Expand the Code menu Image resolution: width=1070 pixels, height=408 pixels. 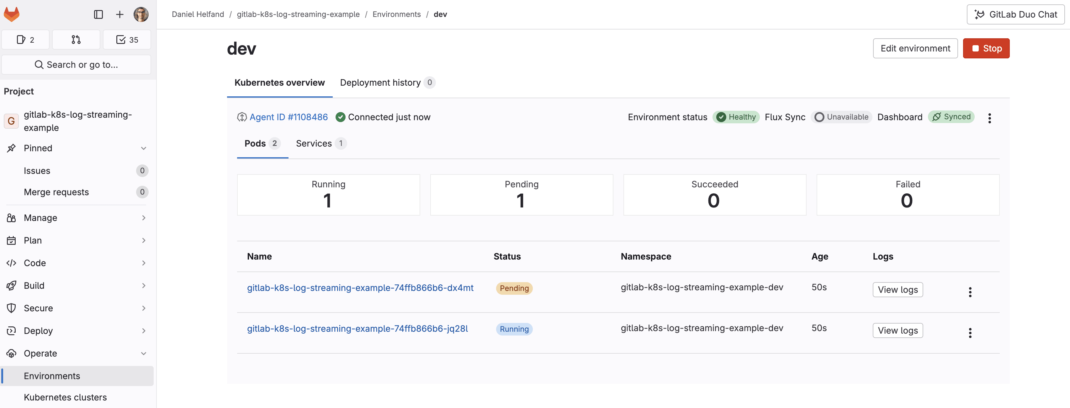pyautogui.click(x=77, y=263)
